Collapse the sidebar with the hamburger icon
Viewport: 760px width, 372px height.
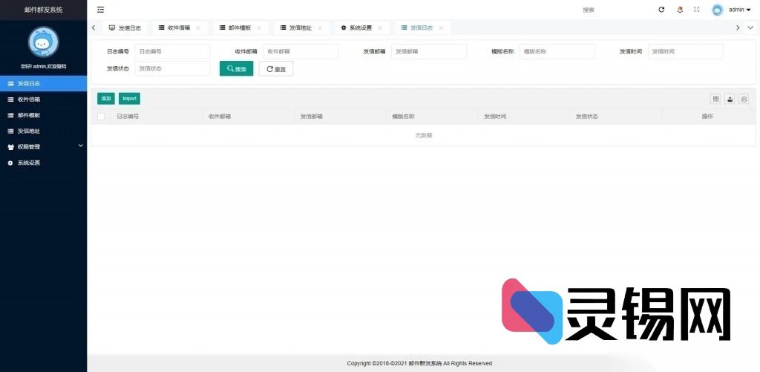pyautogui.click(x=100, y=10)
